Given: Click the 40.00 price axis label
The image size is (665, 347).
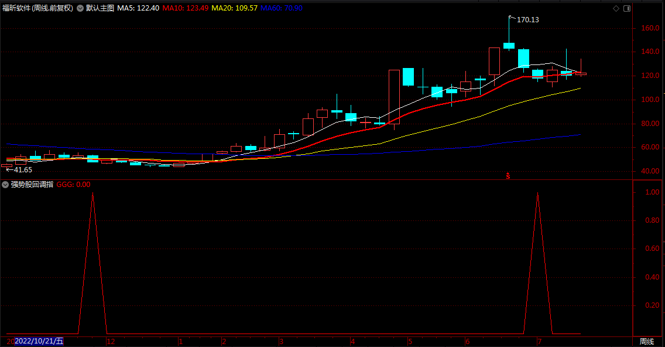Looking at the screenshot, I should (x=650, y=171).
